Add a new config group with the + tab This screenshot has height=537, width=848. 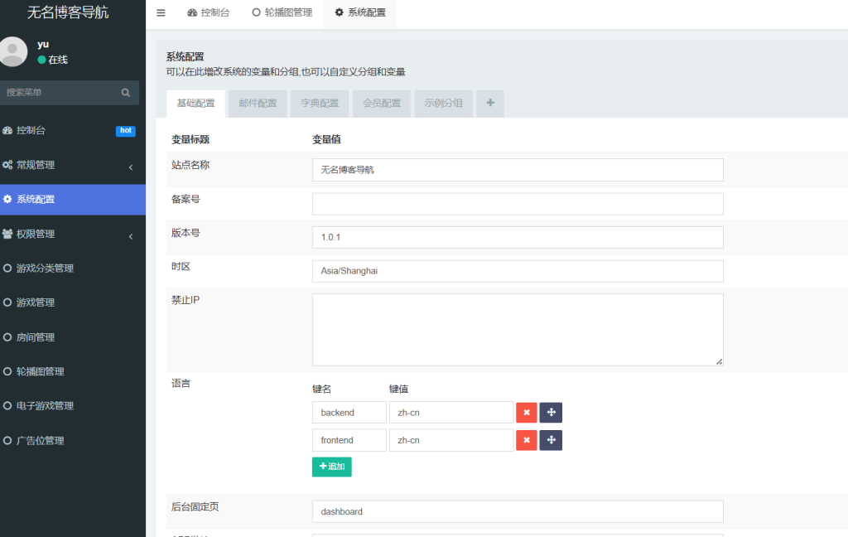pos(489,103)
